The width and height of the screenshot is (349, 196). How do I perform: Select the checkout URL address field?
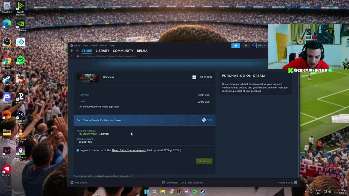click(x=109, y=56)
